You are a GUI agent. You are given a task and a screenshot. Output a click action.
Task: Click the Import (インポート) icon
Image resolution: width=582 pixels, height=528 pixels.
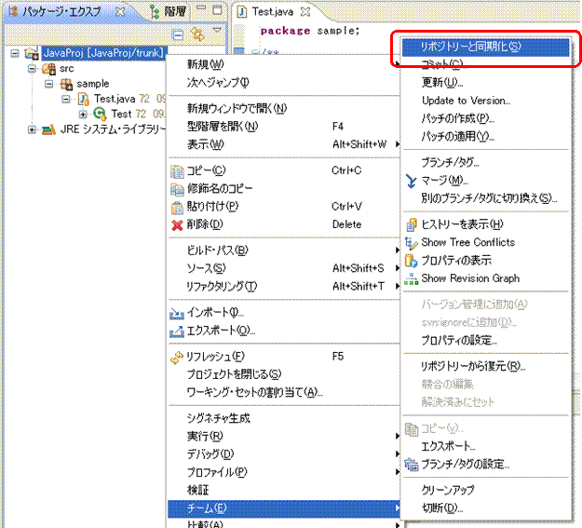point(178,312)
